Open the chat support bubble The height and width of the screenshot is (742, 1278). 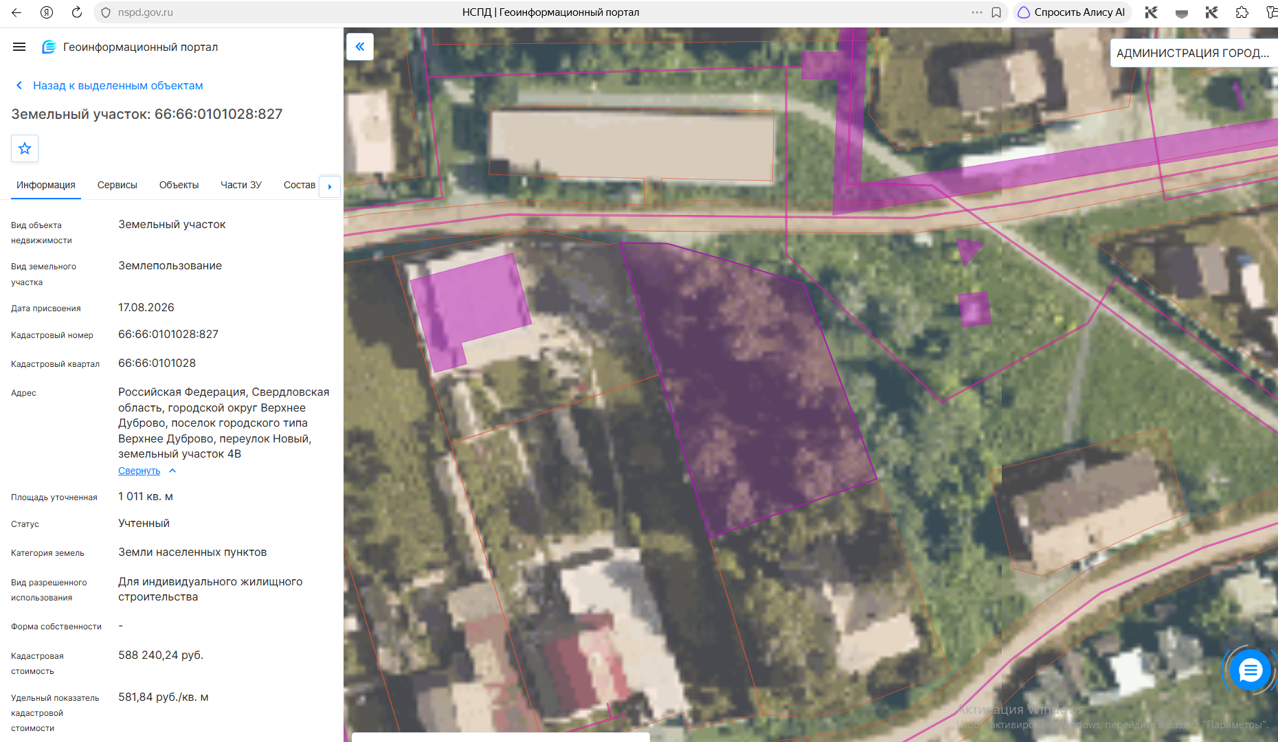click(x=1250, y=670)
